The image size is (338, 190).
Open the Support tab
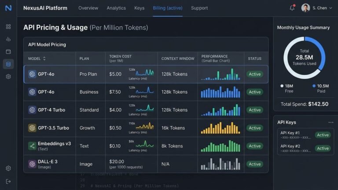199,8
